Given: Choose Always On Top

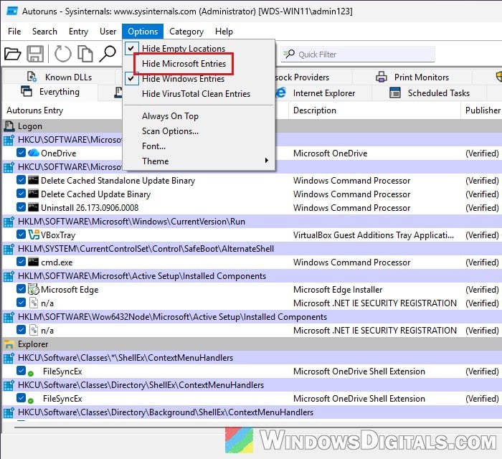Looking at the screenshot, I should click(x=199, y=116).
